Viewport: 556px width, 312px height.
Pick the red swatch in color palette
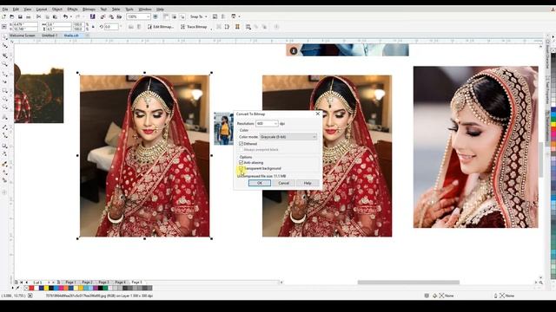tap(31, 288)
